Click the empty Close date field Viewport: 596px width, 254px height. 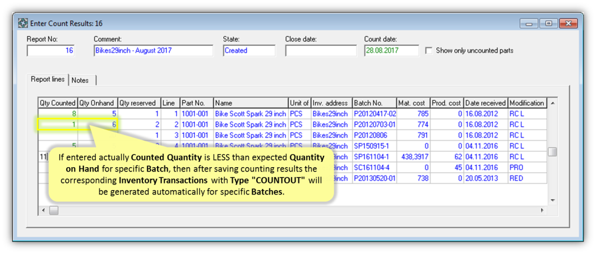click(x=321, y=50)
